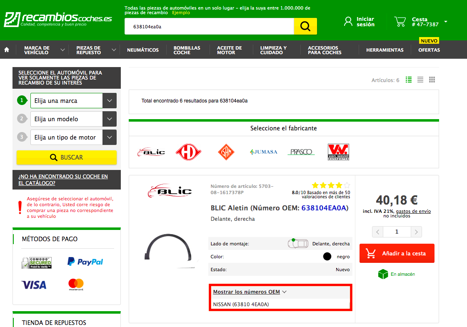This screenshot has height=327, width=467.
Task: Click OEM number 638104EA0A link
Action: [324, 207]
